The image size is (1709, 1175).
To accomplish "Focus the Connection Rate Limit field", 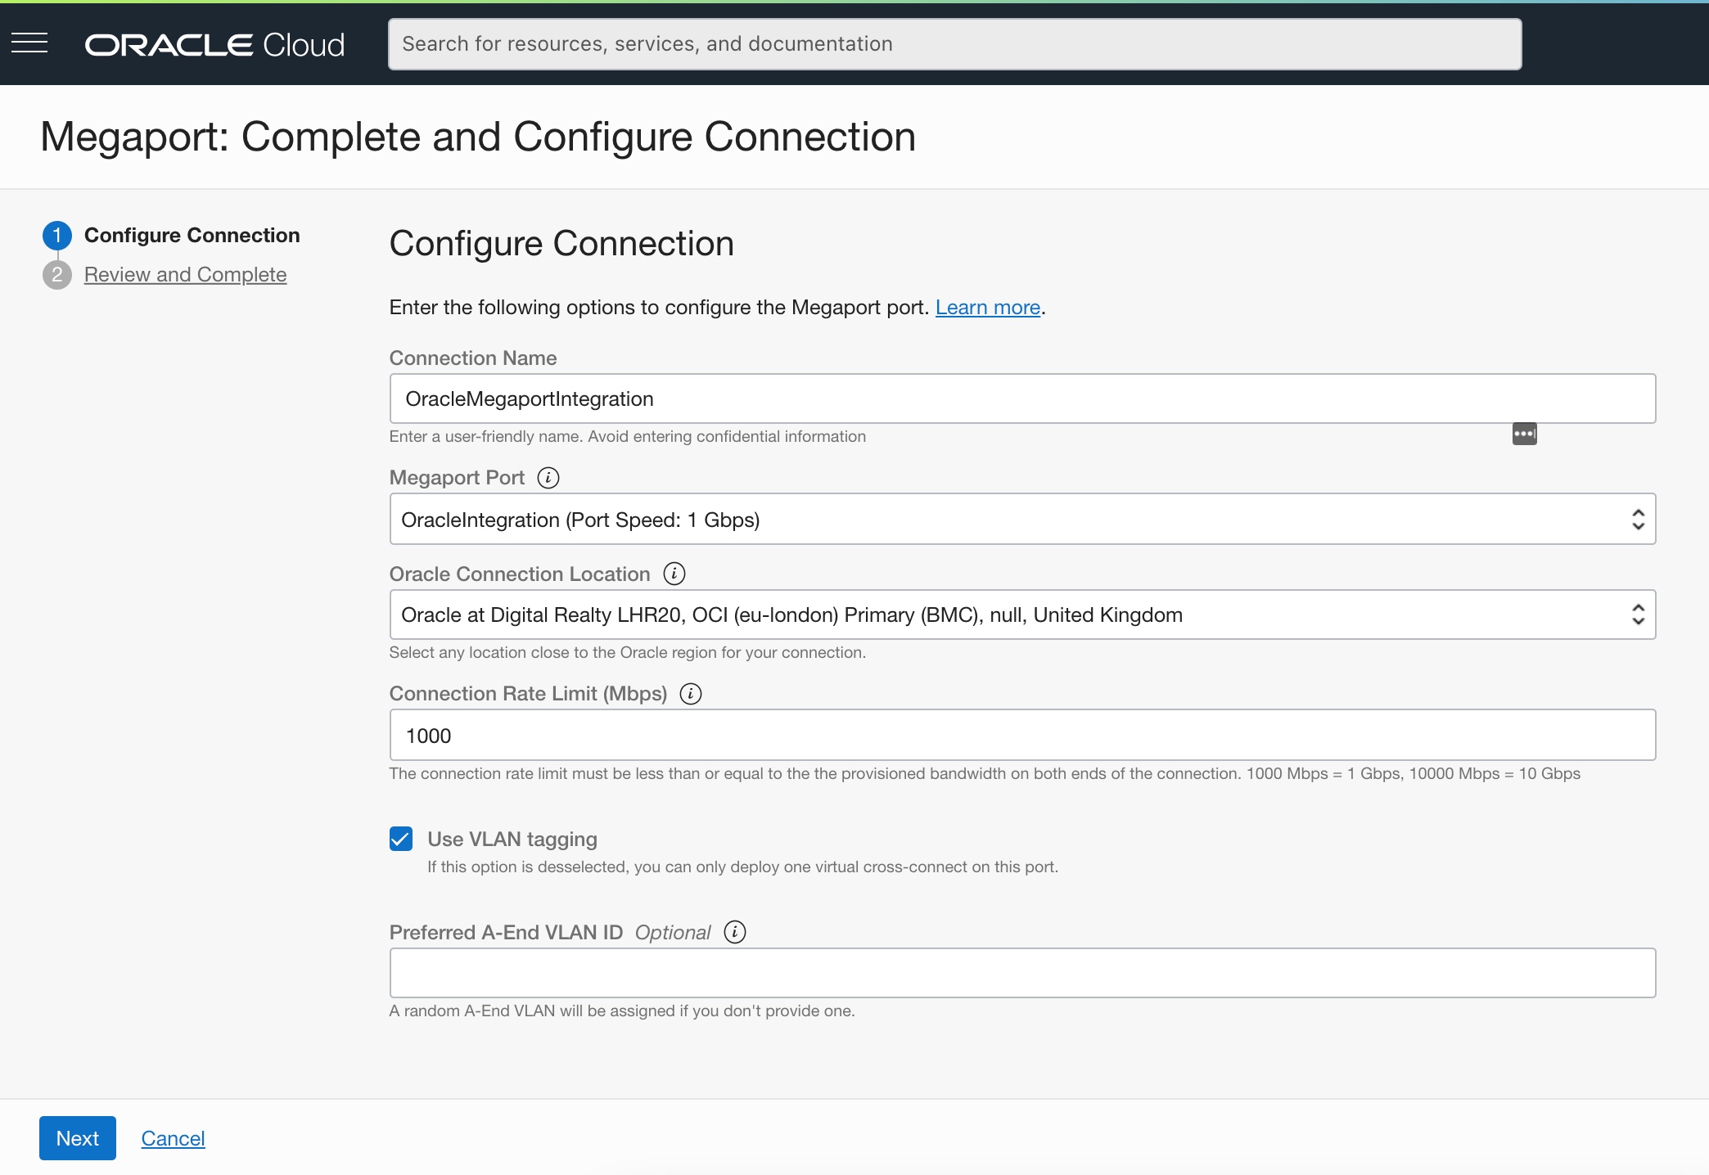I will click(1022, 735).
